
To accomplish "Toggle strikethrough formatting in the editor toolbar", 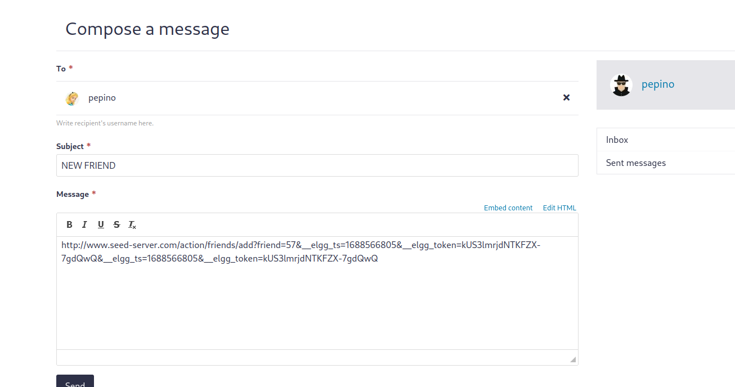I will coord(116,224).
